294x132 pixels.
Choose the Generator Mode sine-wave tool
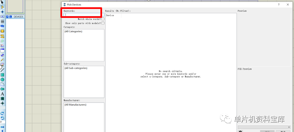(x=2, y=55)
